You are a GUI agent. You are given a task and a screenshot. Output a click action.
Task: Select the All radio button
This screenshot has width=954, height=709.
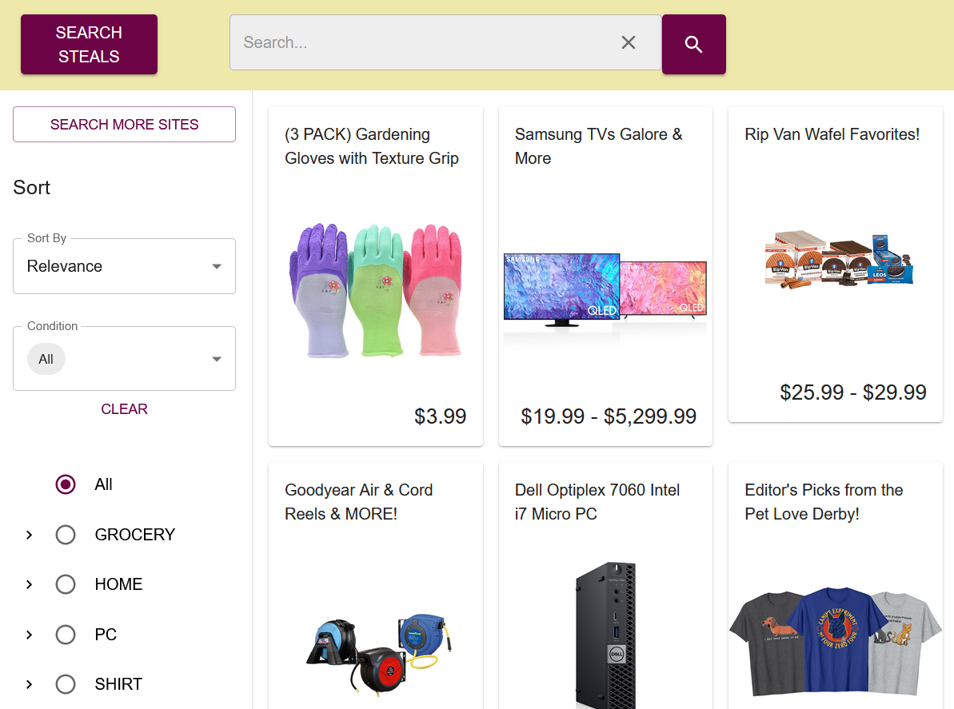[65, 484]
